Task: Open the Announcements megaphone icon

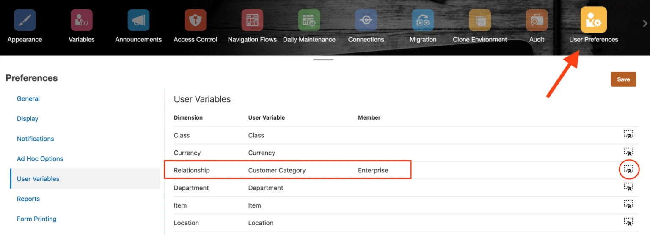Action: pos(138,20)
